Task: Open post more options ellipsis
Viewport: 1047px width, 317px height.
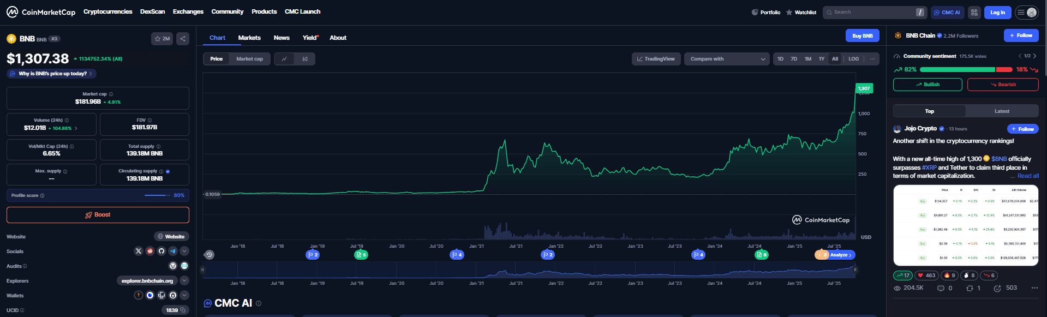Action: [1034, 288]
